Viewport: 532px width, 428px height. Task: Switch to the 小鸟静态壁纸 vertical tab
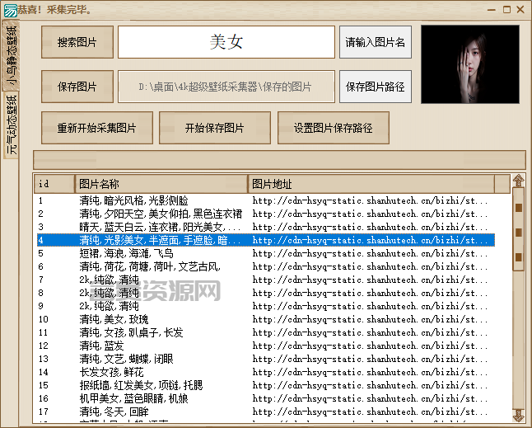click(x=11, y=55)
